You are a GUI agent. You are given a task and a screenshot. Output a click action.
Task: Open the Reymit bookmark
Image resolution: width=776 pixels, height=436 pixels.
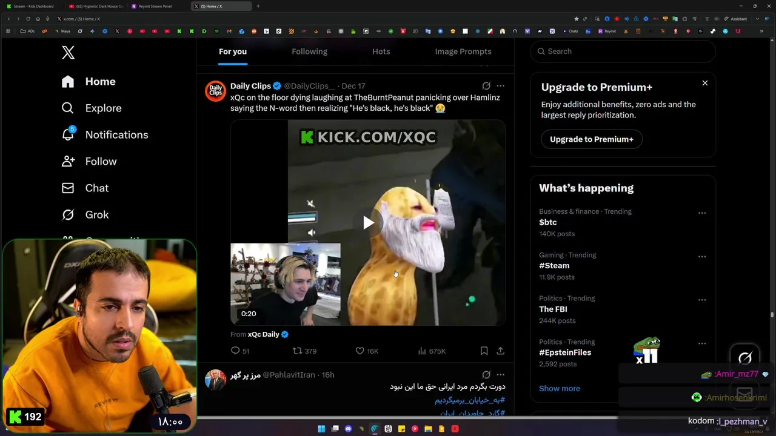(607, 31)
